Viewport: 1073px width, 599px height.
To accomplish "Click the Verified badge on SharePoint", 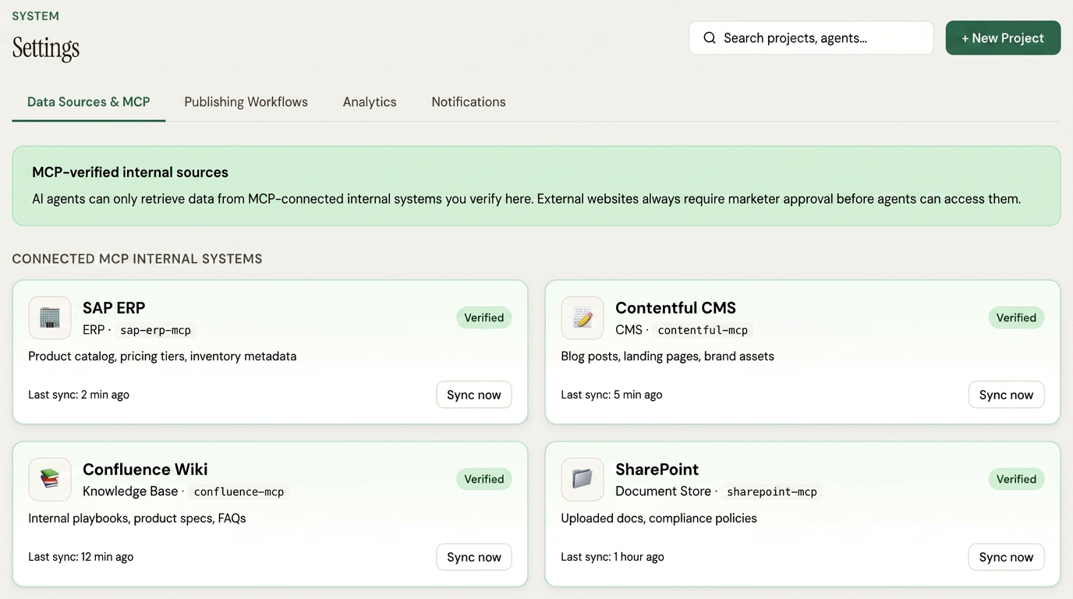I will [x=1016, y=479].
